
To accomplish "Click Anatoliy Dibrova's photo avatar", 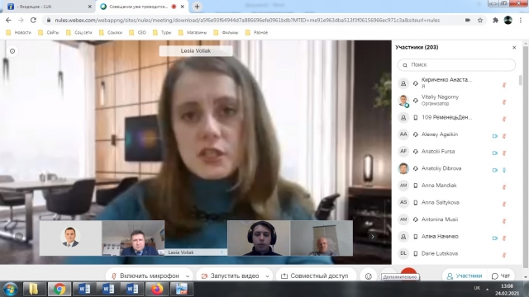I will pos(403,168).
